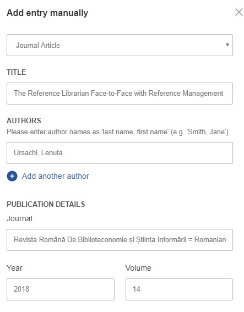244x312 pixels.
Task: Close the Add entry manually dialog
Action: (x=239, y=12)
